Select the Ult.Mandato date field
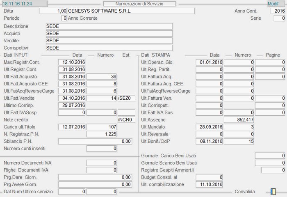This screenshot has width=287, height=197. click(x=209, y=127)
